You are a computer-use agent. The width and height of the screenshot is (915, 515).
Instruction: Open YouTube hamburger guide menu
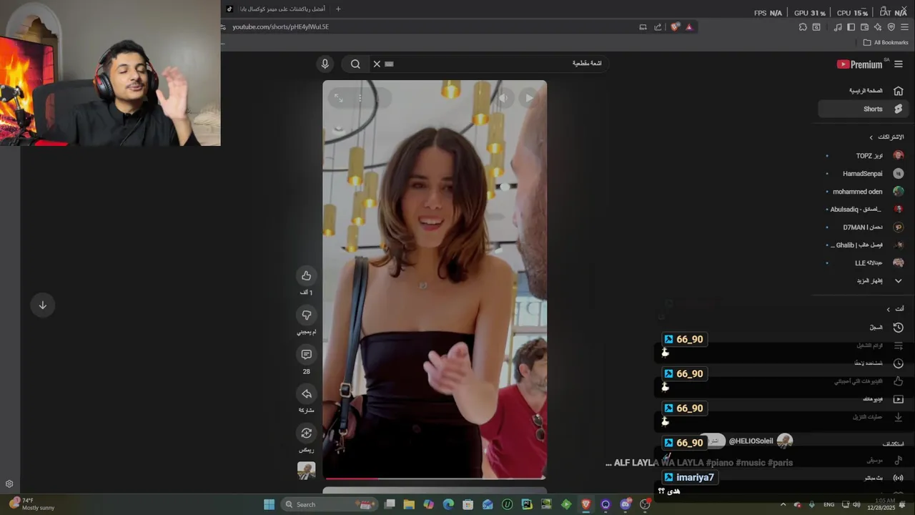click(x=899, y=64)
